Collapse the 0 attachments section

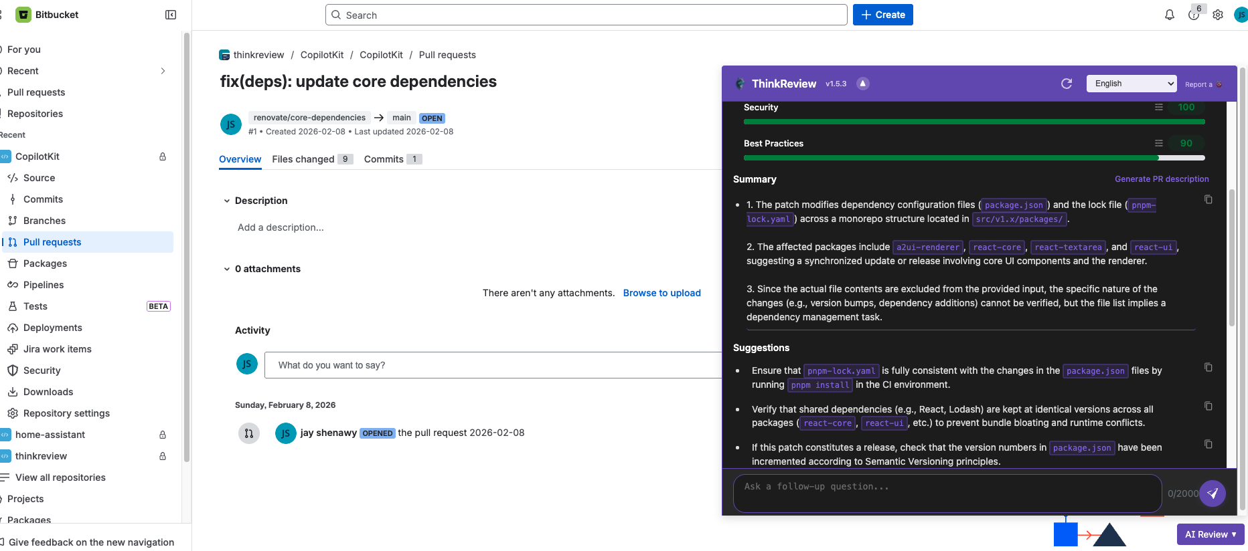coord(227,269)
